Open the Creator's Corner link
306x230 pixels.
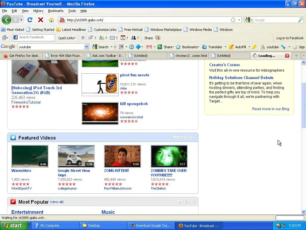tap(224, 65)
